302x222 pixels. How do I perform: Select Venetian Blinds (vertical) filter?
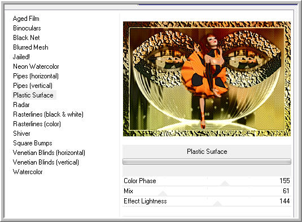pos(46,162)
